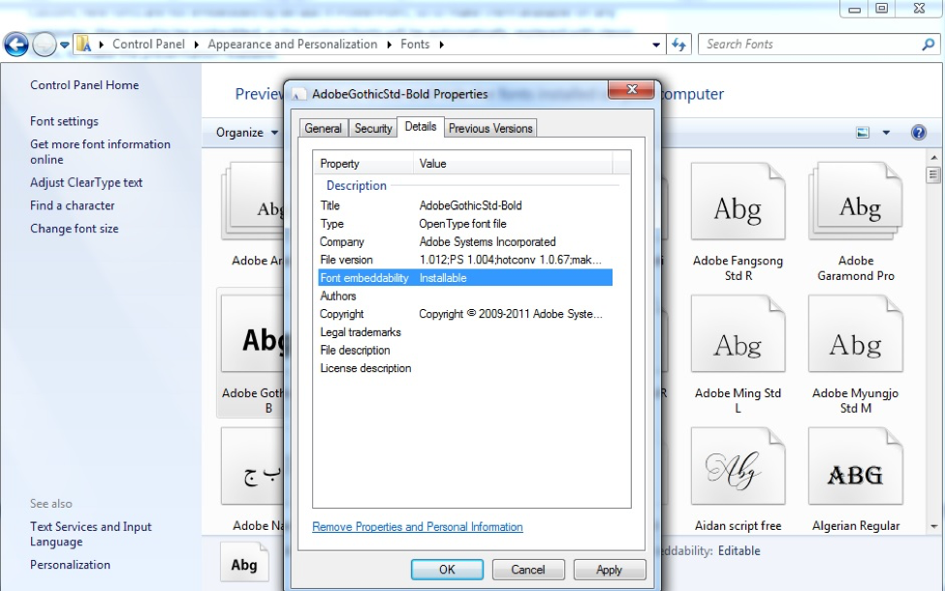Image resolution: width=945 pixels, height=591 pixels.
Task: Open Find a character link
Action: click(73, 205)
